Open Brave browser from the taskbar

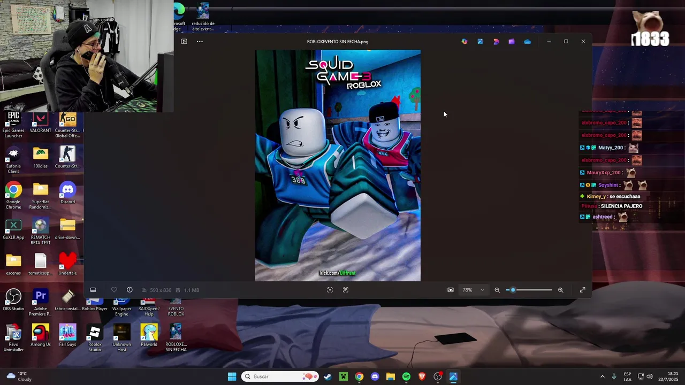422,376
